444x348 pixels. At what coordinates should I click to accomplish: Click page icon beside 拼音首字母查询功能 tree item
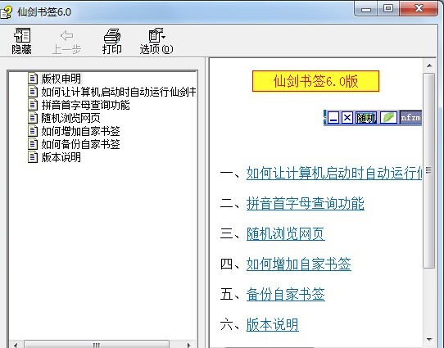pyautogui.click(x=33, y=105)
